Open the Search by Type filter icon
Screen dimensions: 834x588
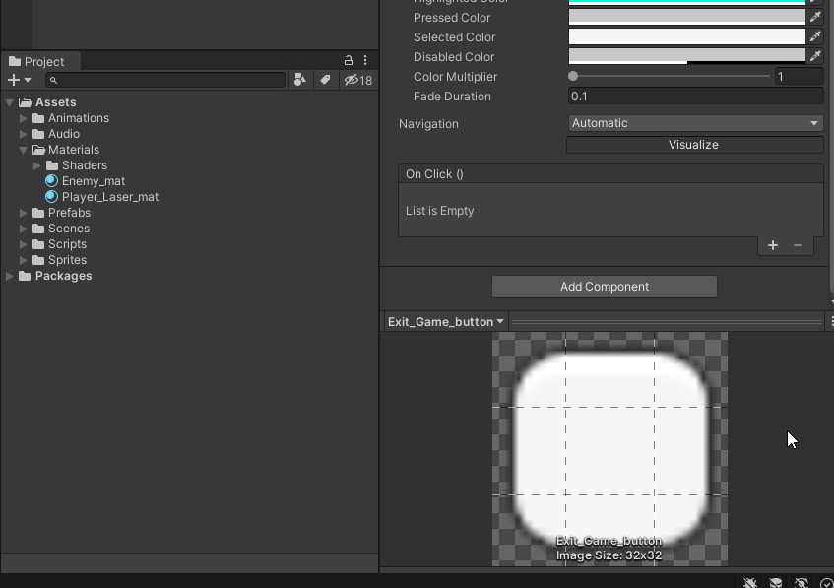coord(300,80)
